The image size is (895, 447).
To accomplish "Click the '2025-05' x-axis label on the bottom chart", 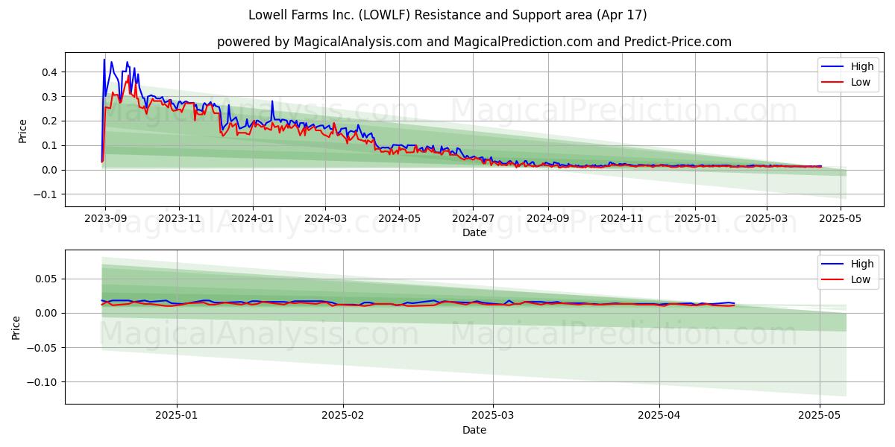I will point(820,416).
